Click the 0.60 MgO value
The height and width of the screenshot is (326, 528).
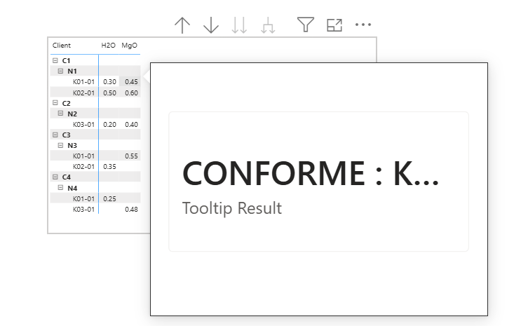131,93
